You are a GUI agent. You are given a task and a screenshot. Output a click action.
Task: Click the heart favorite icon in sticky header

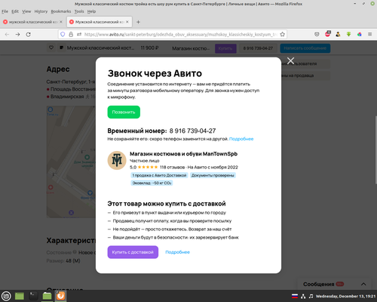(51, 48)
